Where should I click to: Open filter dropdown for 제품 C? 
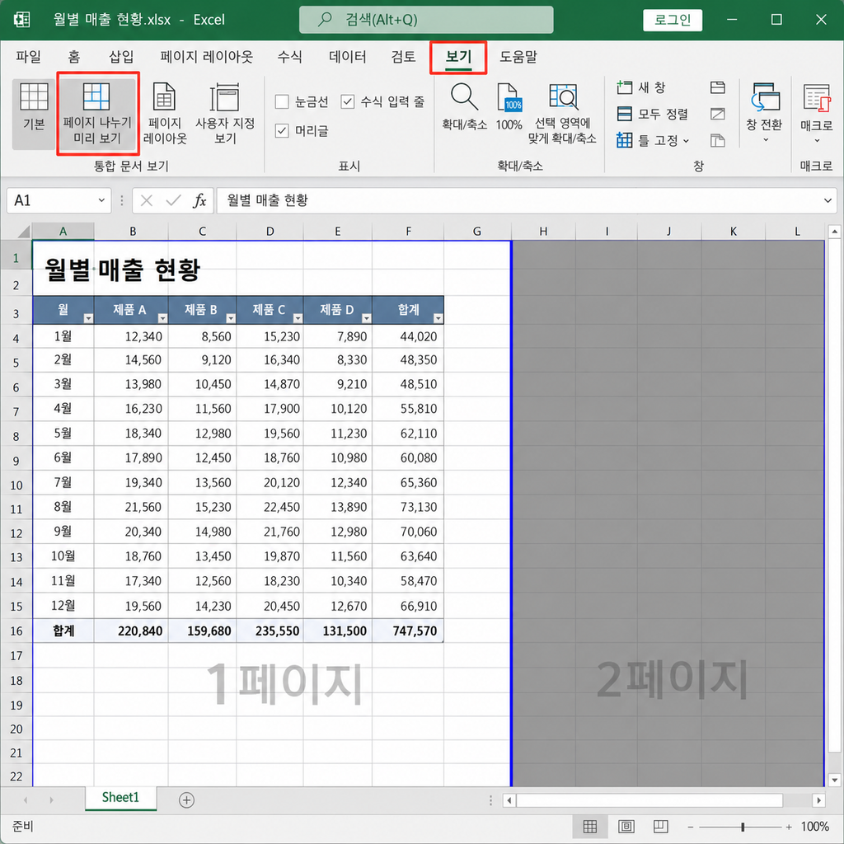click(297, 318)
